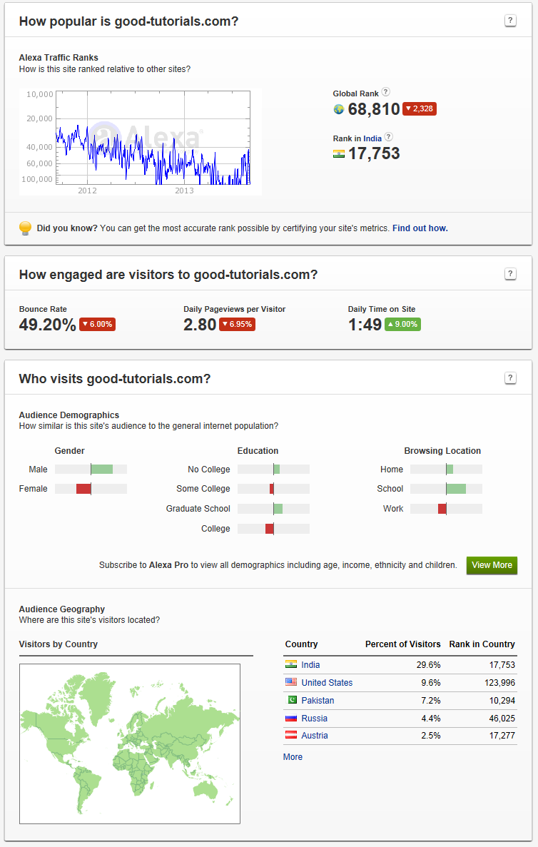538x847 pixels.
Task: Click the bounce rate 6.00% change badge
Action: pyautogui.click(x=97, y=324)
